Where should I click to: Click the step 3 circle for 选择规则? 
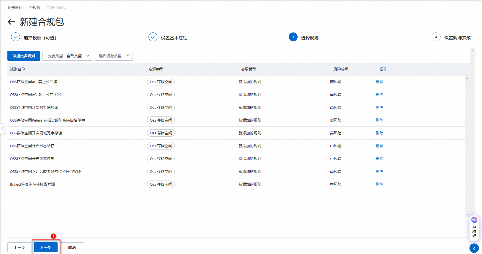pyautogui.click(x=293, y=37)
